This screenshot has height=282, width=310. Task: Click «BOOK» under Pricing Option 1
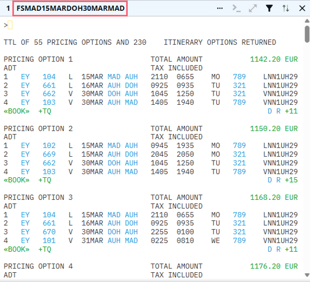click(x=17, y=111)
